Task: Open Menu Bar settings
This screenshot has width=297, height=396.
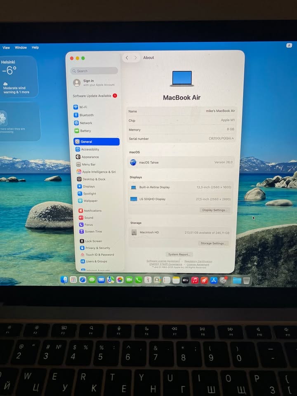Action: 86,165
